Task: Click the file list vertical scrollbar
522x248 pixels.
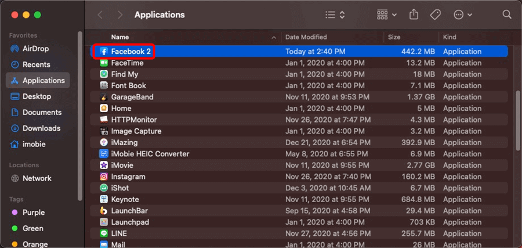Action: click(519, 121)
